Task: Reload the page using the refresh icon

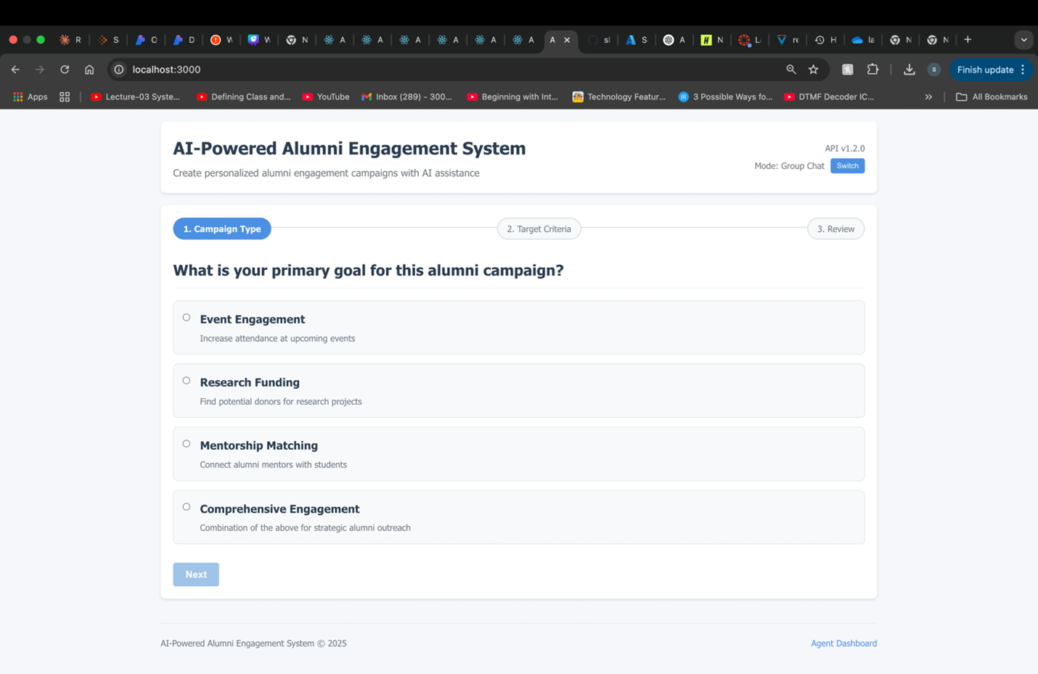Action: pos(65,70)
